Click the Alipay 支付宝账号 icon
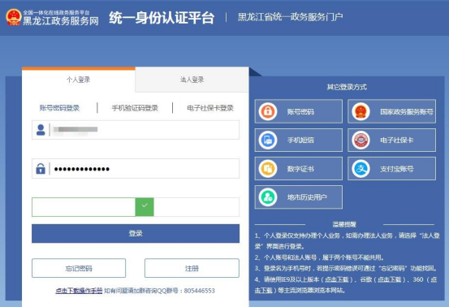This screenshot has width=449, height=307. pos(360,169)
